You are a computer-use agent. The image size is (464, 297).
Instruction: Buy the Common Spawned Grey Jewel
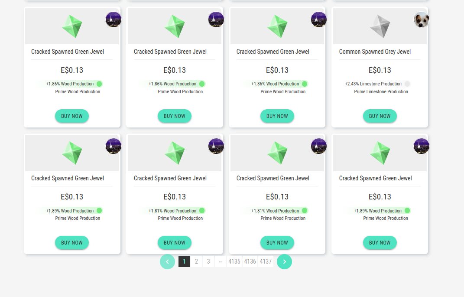(x=380, y=116)
